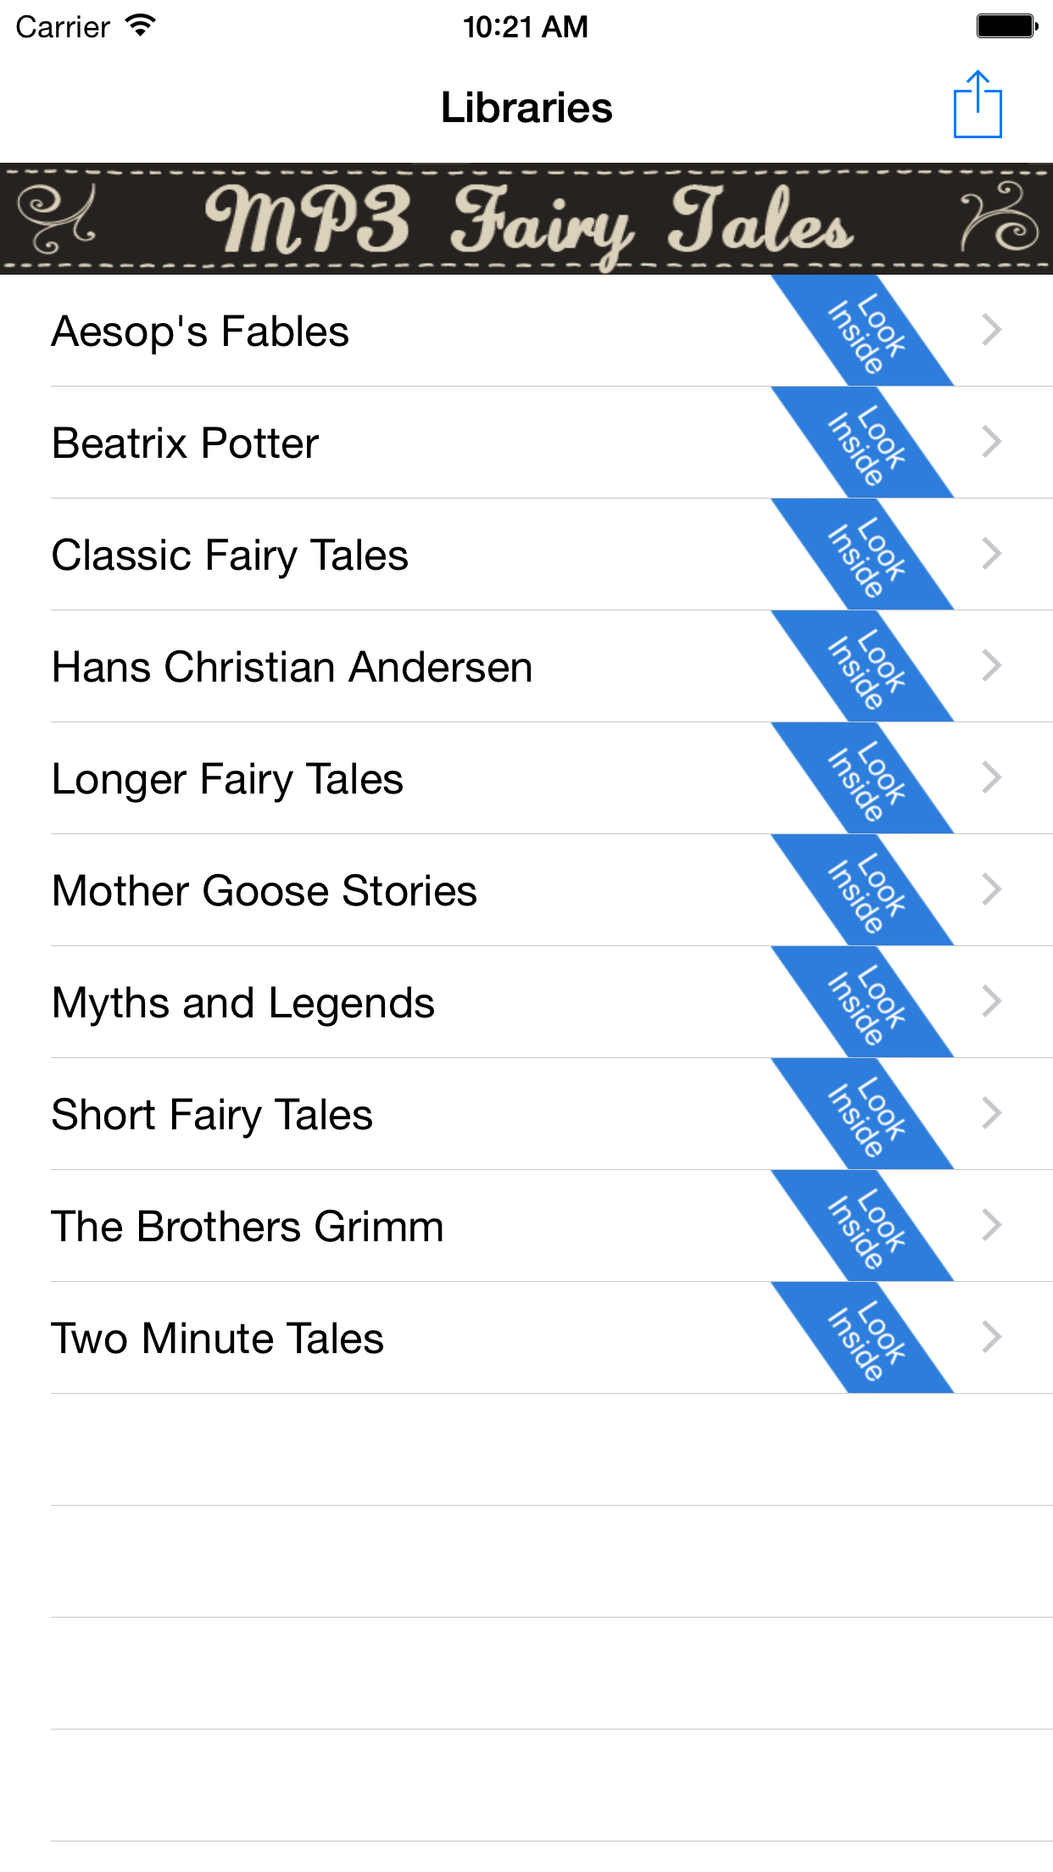Choose Mother Goose Stories from the list
Viewport: 1053px width, 1872px height.
(264, 891)
